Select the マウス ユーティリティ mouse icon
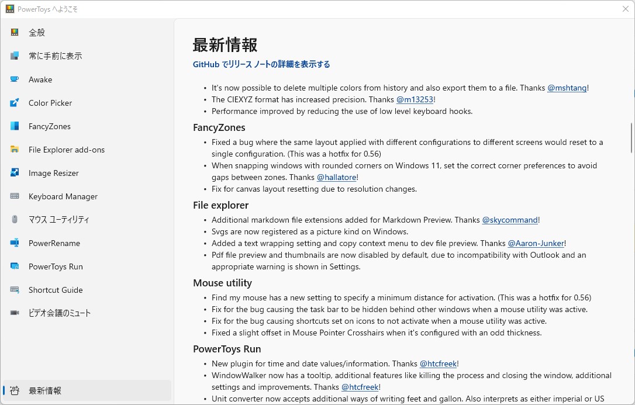The image size is (635, 405). click(15, 220)
